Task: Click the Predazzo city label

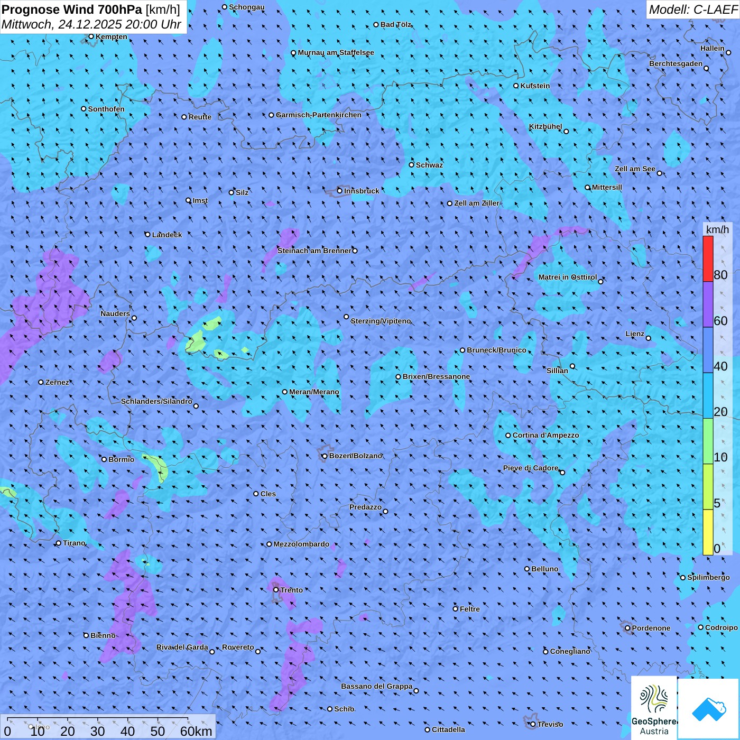Action: (x=365, y=507)
